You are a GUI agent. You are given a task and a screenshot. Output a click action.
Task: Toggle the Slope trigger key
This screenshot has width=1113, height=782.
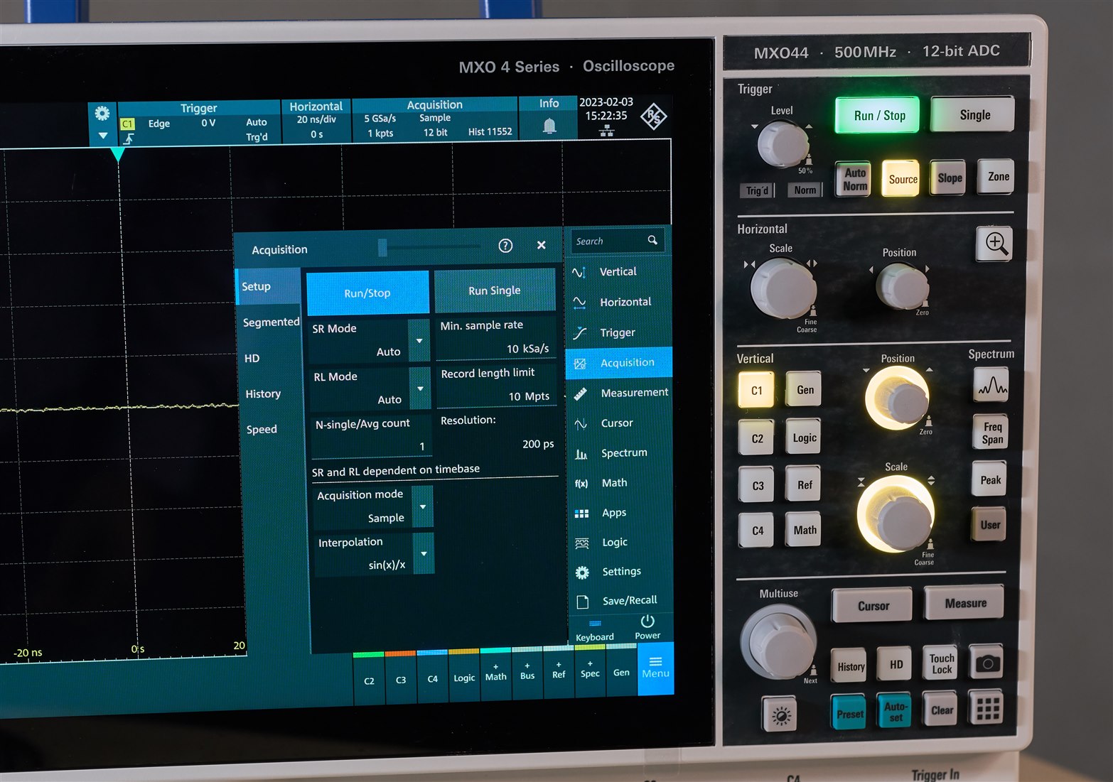[950, 178]
